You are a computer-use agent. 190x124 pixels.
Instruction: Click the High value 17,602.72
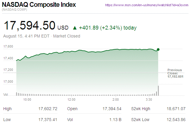point(47,109)
